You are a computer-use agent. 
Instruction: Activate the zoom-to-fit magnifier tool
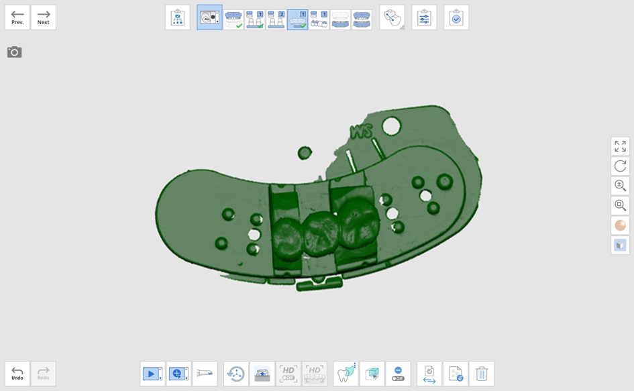coord(621,205)
